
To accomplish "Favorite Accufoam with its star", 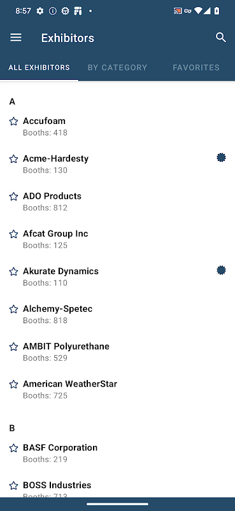I will [x=13, y=121].
